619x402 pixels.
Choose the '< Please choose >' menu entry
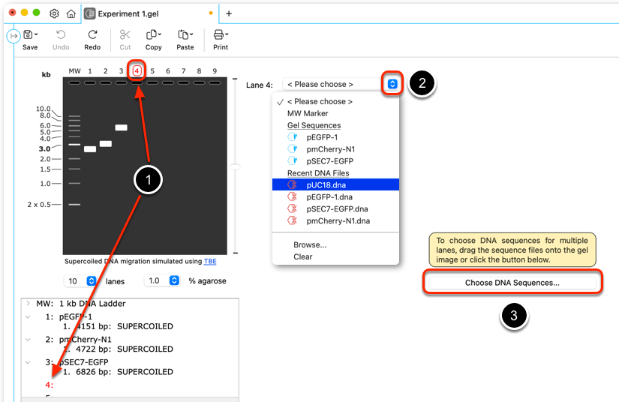[335, 101]
